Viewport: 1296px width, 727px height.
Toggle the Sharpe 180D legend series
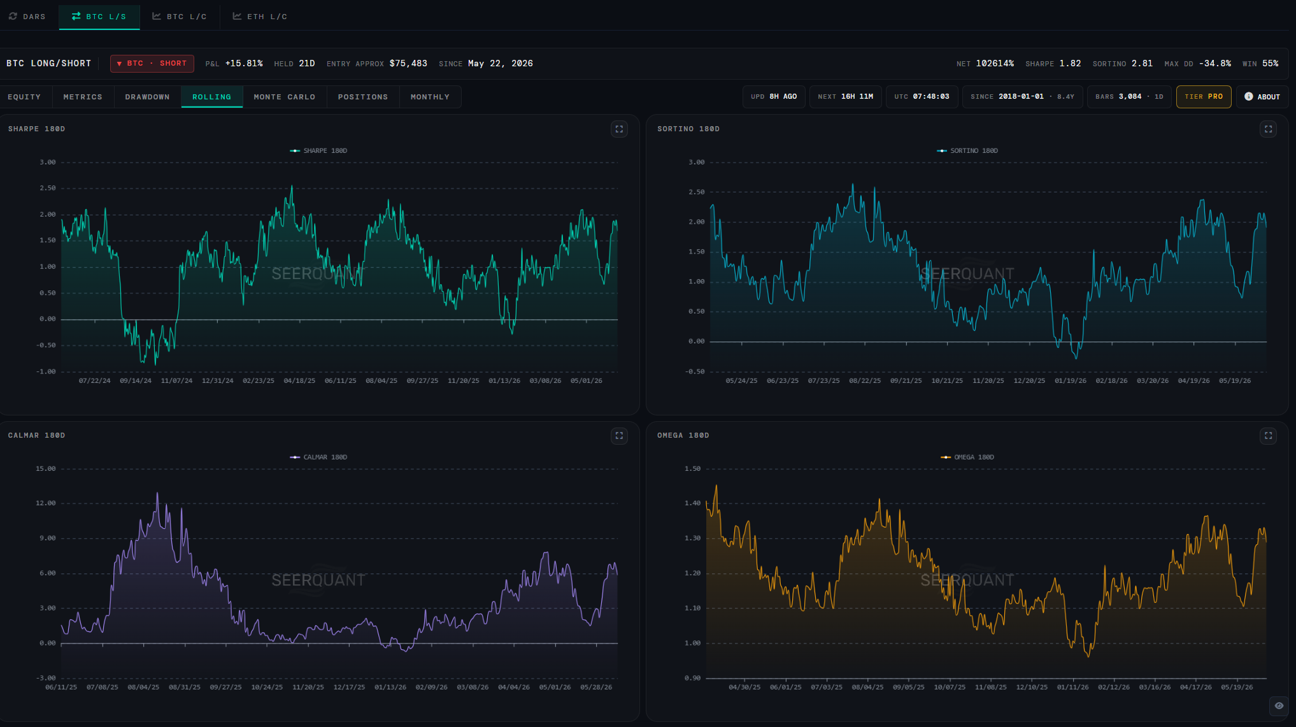pos(318,151)
